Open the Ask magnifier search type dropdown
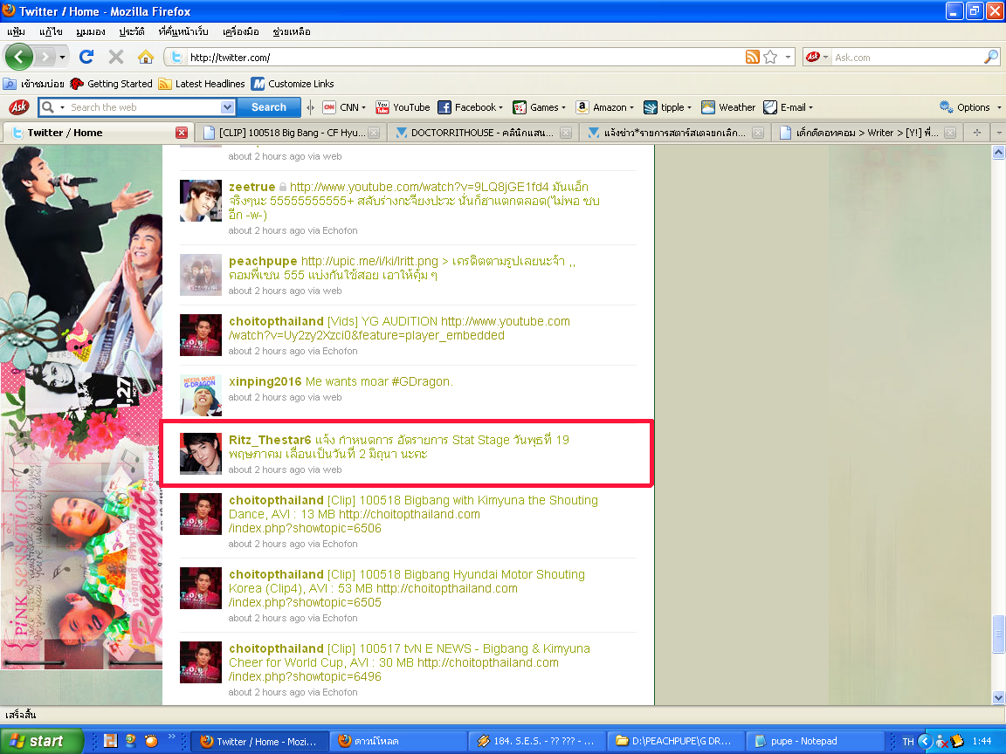 click(x=62, y=107)
